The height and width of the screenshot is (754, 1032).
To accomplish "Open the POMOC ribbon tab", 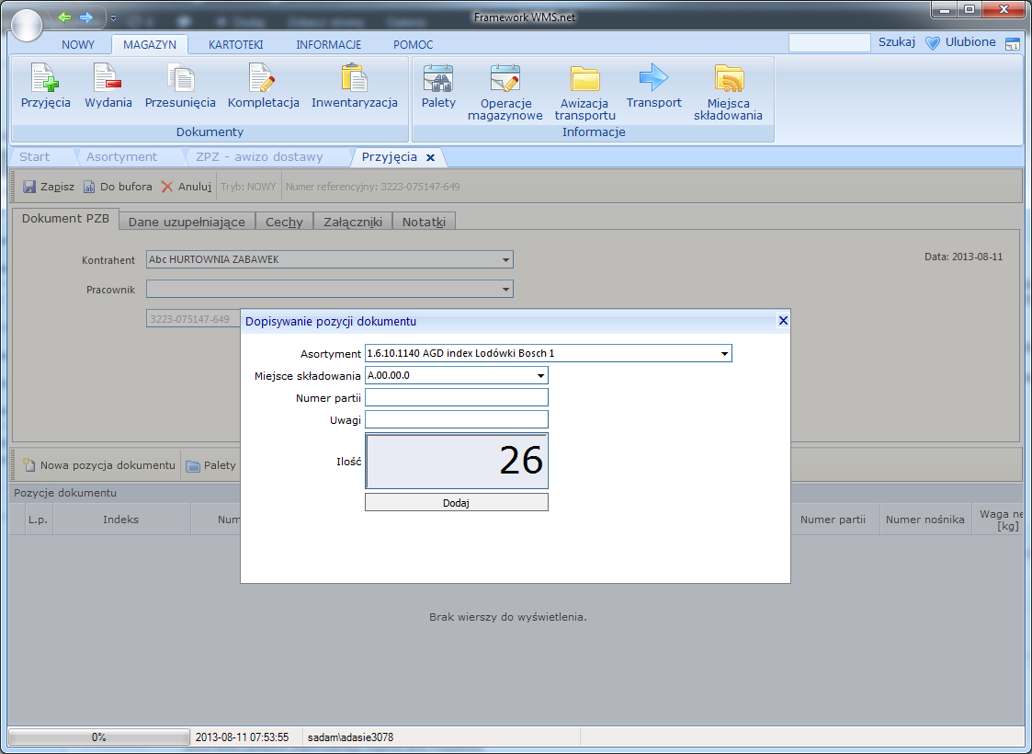I will (x=414, y=45).
